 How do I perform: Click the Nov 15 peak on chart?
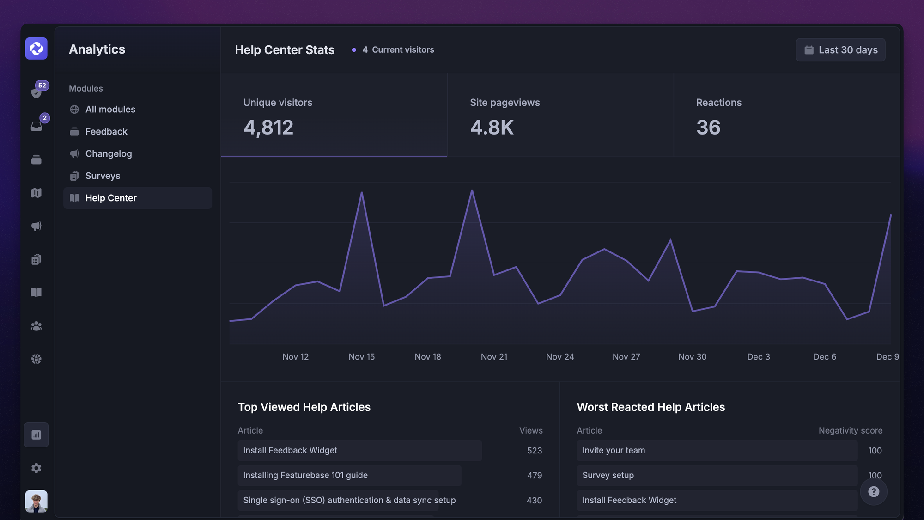362,192
